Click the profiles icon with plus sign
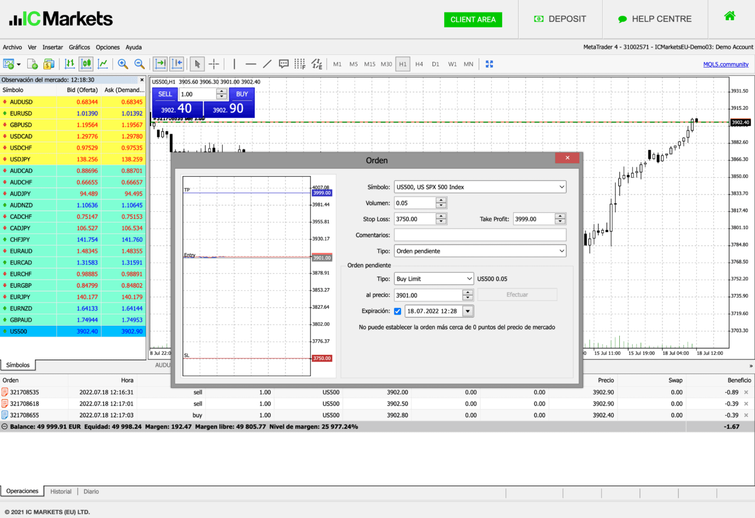The width and height of the screenshot is (755, 518). [32, 64]
